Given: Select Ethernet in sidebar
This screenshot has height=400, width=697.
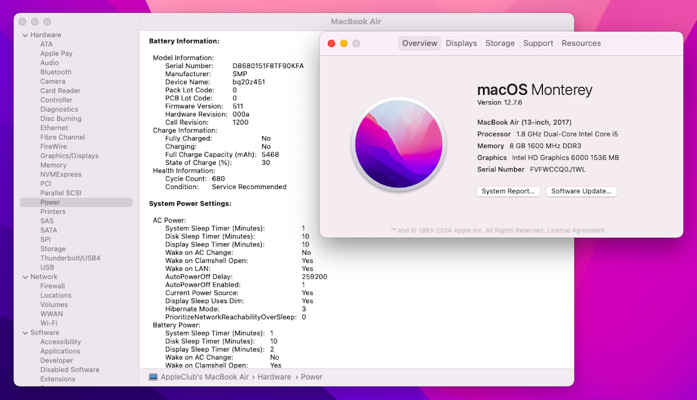Looking at the screenshot, I should pyautogui.click(x=54, y=128).
